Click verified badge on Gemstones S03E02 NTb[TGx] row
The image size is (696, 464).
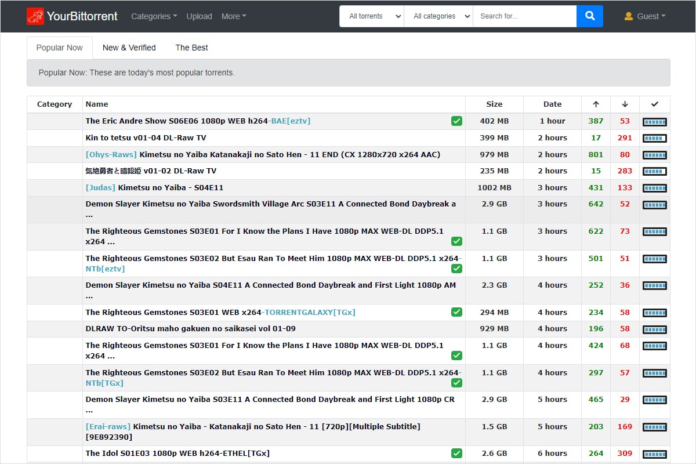[x=457, y=383]
